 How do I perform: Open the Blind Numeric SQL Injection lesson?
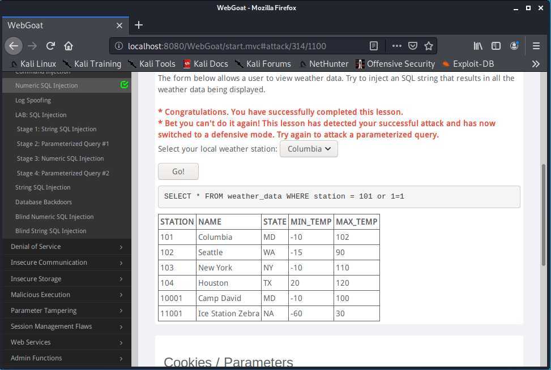pos(54,217)
